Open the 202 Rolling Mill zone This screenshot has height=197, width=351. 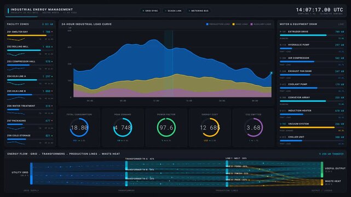tap(30, 50)
